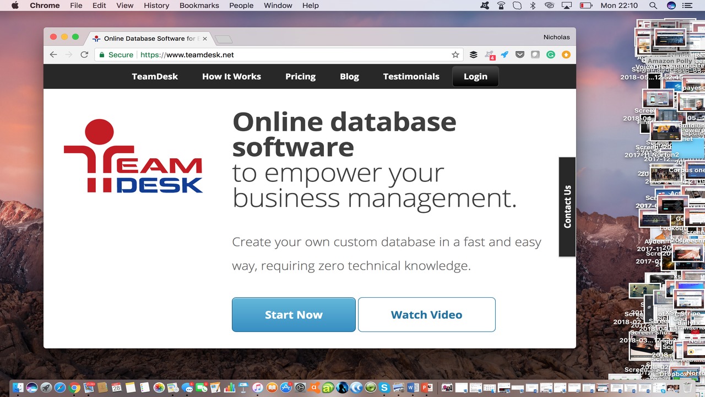Viewport: 705px width, 397px height.
Task: Open the Window menu
Action: [278, 6]
